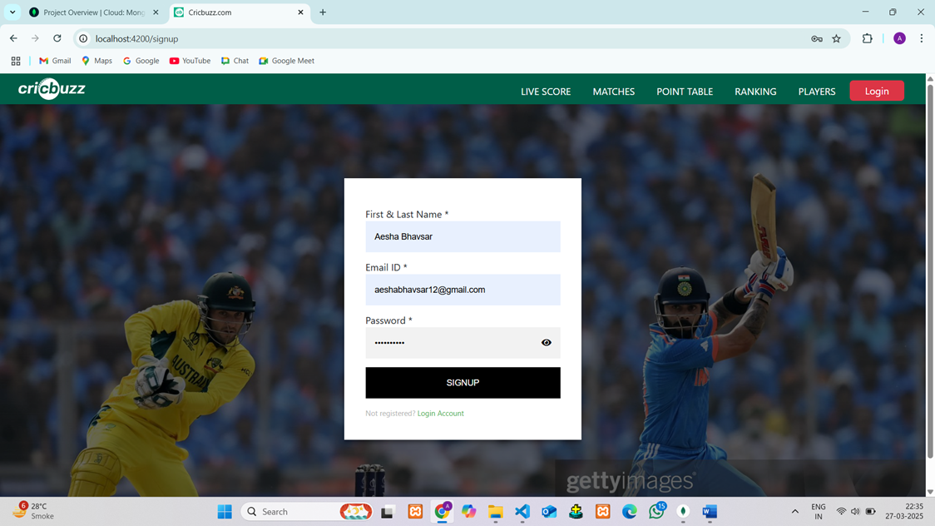Click the Email ID input field
Image resolution: width=935 pixels, height=526 pixels.
(x=463, y=290)
